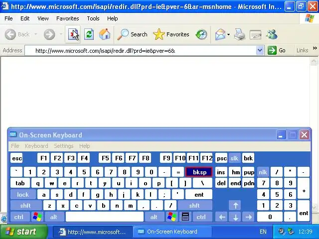Click the tab key
The image size is (319, 239).
pos(20,183)
